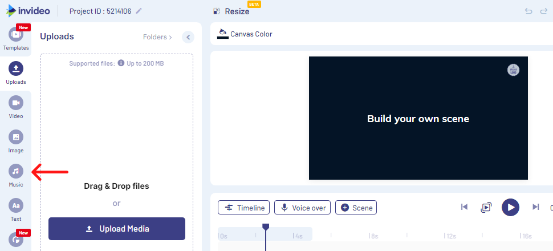
Task: Undo the last action
Action: (528, 11)
